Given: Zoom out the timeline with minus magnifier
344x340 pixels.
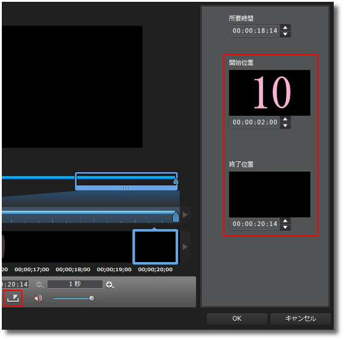Looking at the screenshot, I should click(40, 284).
